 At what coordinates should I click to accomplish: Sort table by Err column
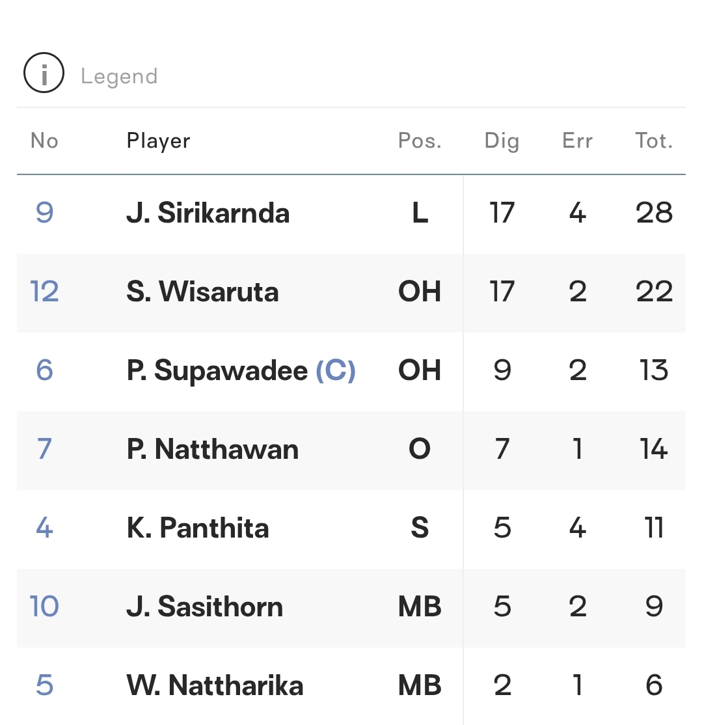tap(577, 141)
